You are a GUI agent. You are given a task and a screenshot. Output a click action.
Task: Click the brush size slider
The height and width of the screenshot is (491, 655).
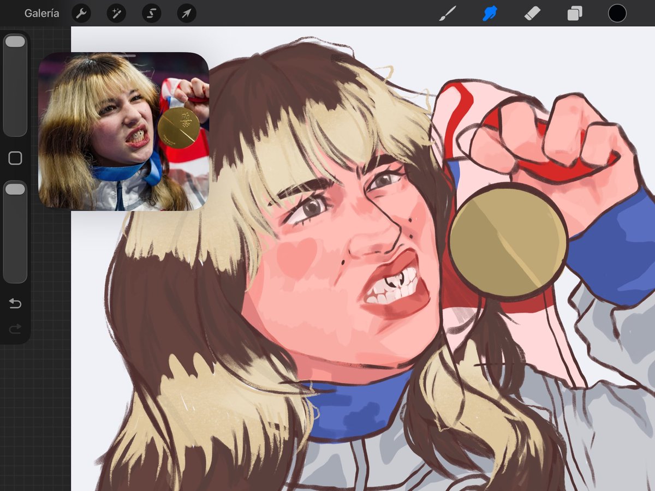[15, 85]
